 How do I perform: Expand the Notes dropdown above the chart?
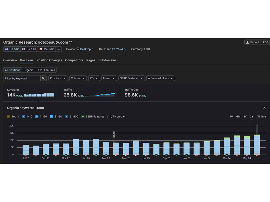(118, 116)
